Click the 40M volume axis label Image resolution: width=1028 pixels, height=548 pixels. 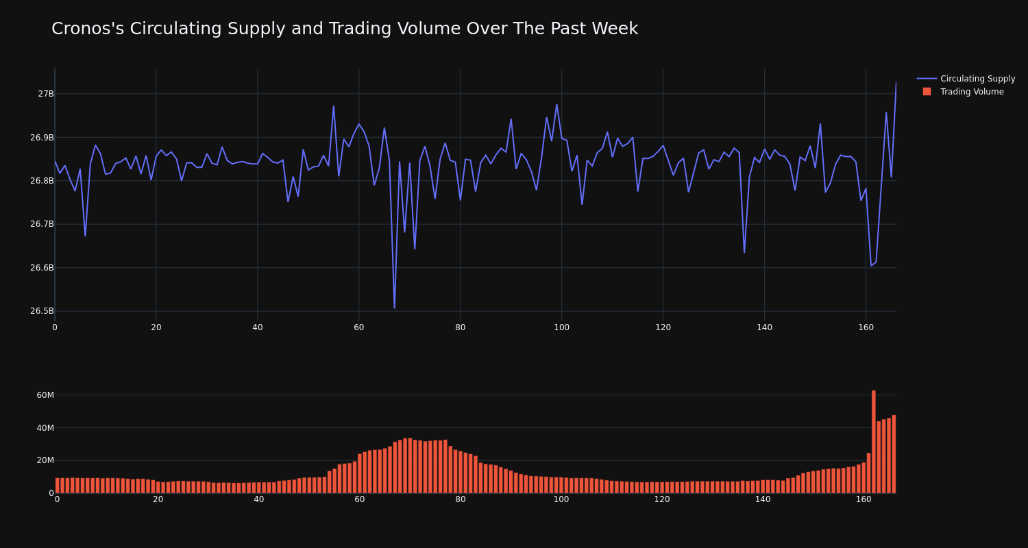click(45, 428)
